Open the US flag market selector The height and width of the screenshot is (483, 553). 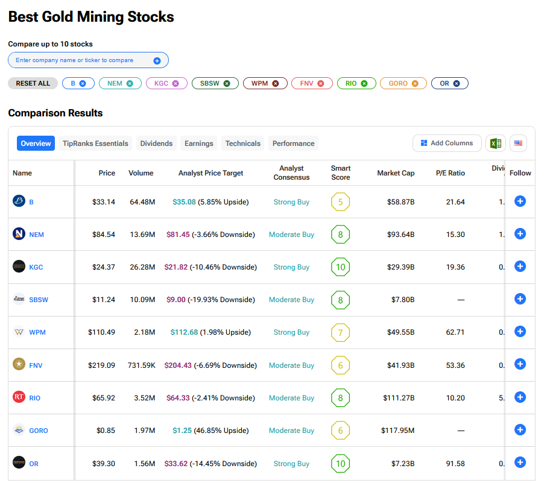(x=518, y=144)
